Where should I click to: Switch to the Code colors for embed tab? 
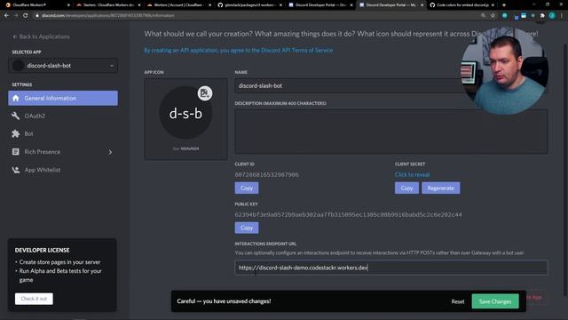coord(462,5)
